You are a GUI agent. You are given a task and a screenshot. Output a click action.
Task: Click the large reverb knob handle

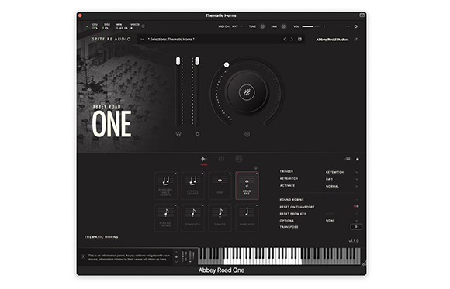[227, 65]
